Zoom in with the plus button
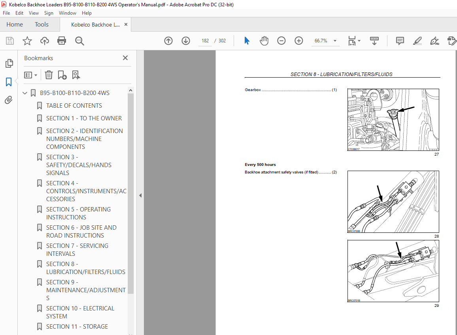Screen dimensions: 457x335 tap(299, 41)
